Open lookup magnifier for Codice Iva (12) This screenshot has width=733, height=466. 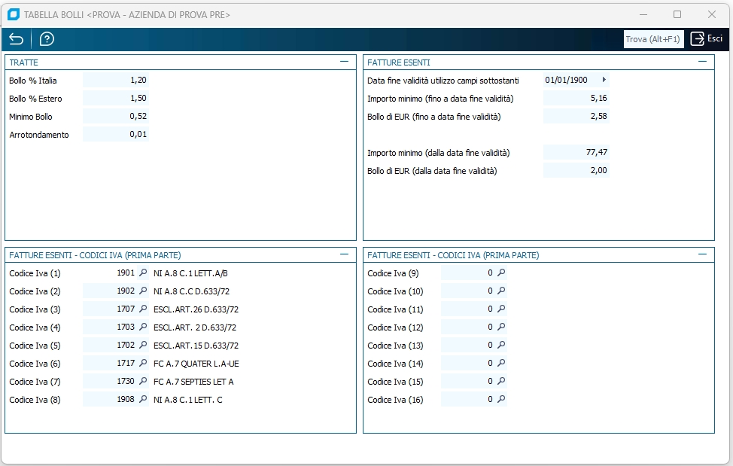(x=501, y=327)
